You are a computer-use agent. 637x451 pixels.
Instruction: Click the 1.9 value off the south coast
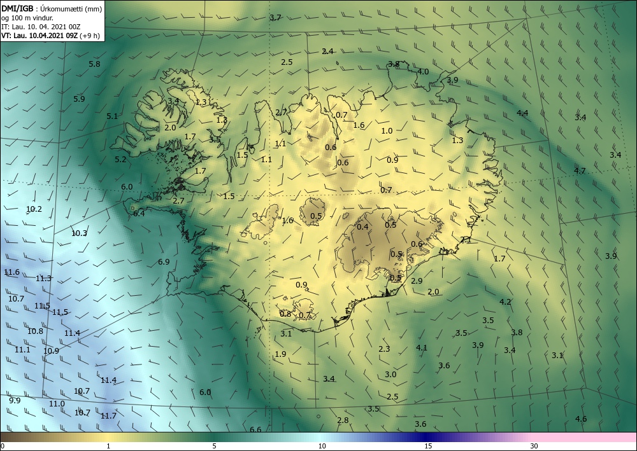[281, 354]
